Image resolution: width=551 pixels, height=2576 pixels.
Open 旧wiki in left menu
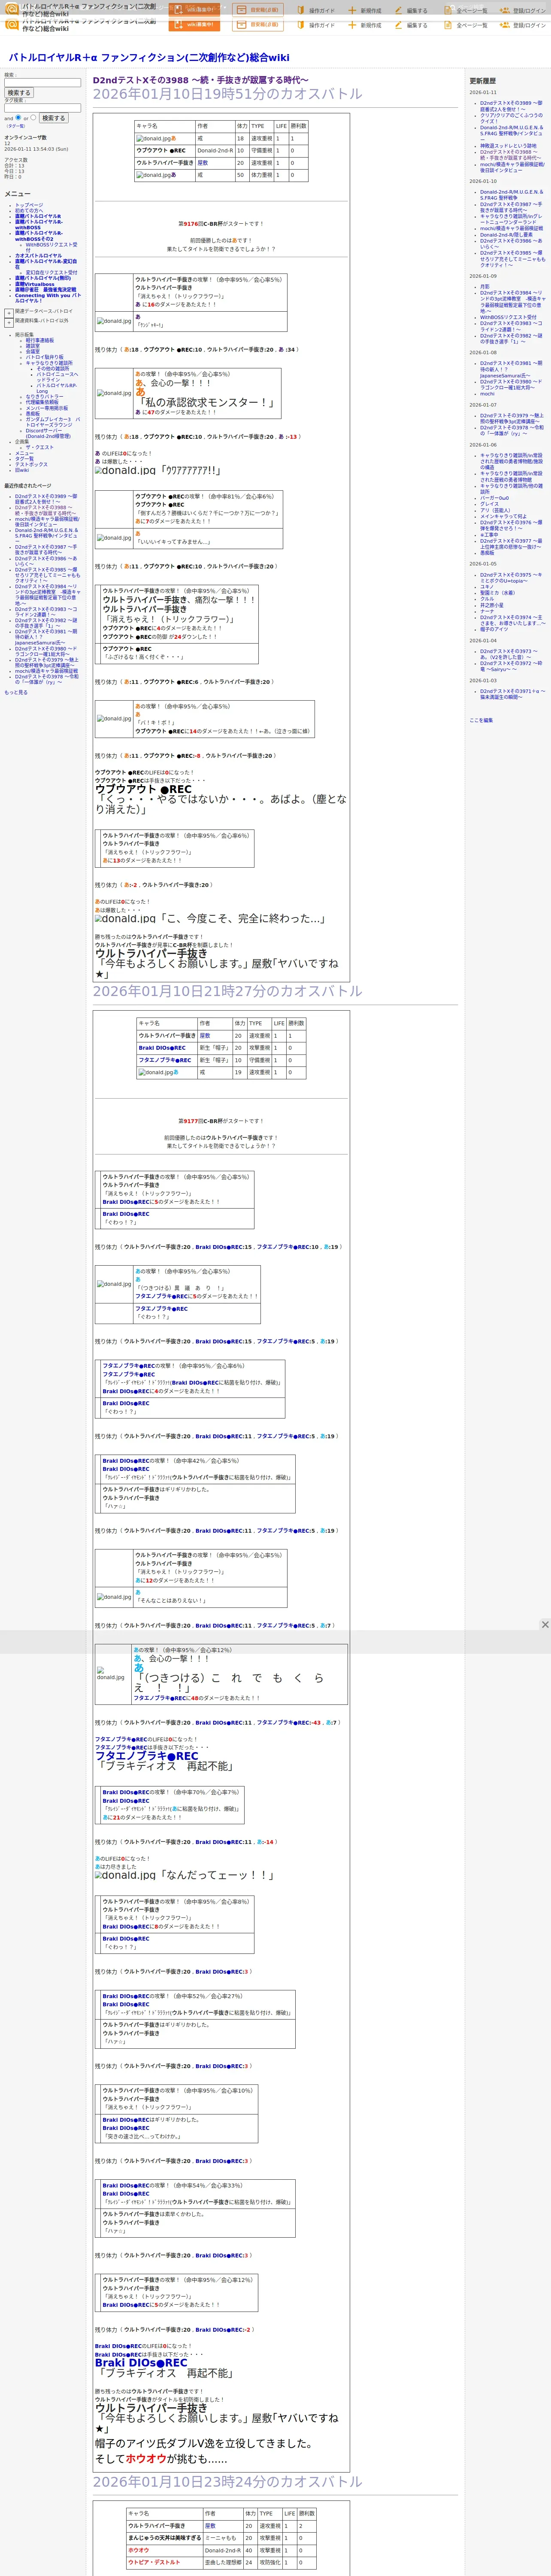[22, 471]
